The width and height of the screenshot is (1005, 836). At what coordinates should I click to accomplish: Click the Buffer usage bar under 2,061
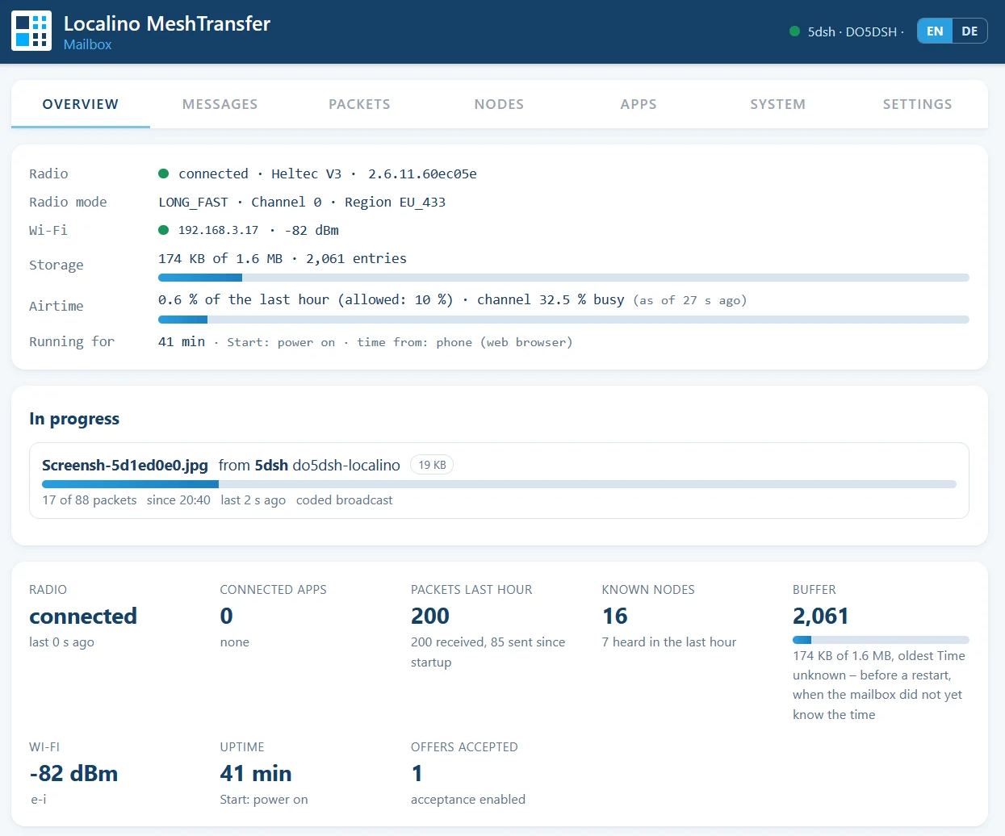pos(881,640)
